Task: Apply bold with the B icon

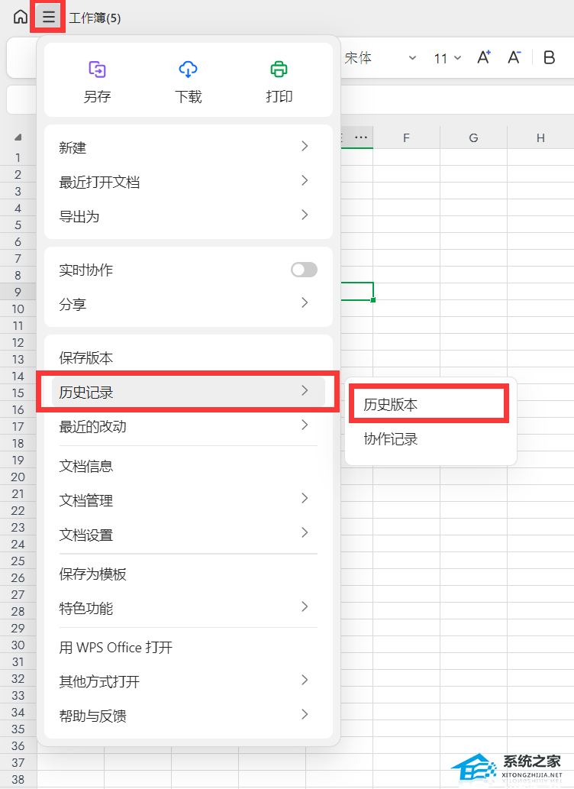Action: [x=550, y=57]
